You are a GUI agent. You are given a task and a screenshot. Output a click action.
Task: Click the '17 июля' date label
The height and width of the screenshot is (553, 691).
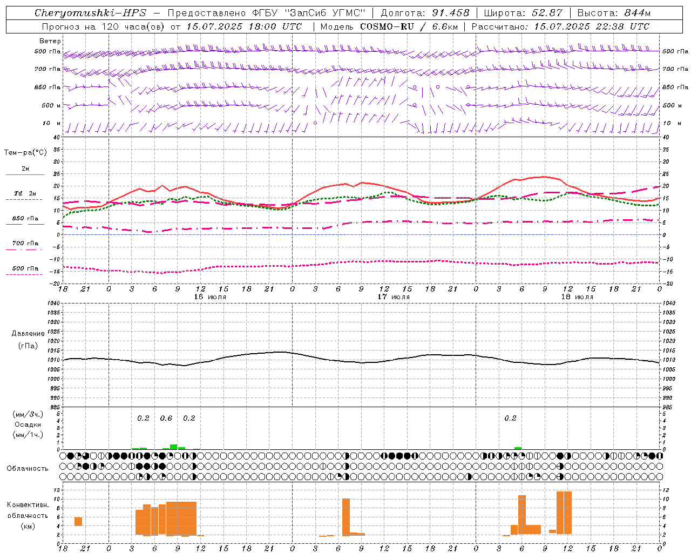pos(393,297)
